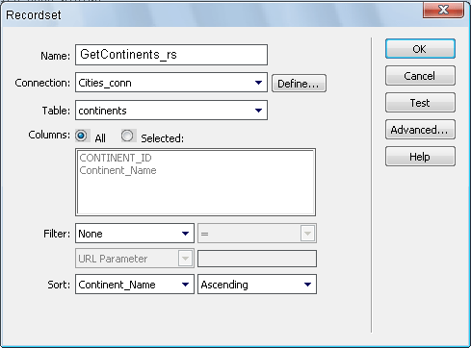
Task: Click the OK button
Action: (420, 49)
